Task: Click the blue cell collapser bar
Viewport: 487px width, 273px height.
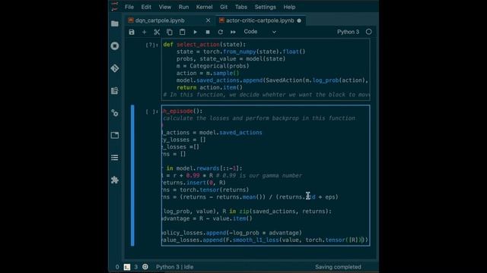Action: (132, 175)
